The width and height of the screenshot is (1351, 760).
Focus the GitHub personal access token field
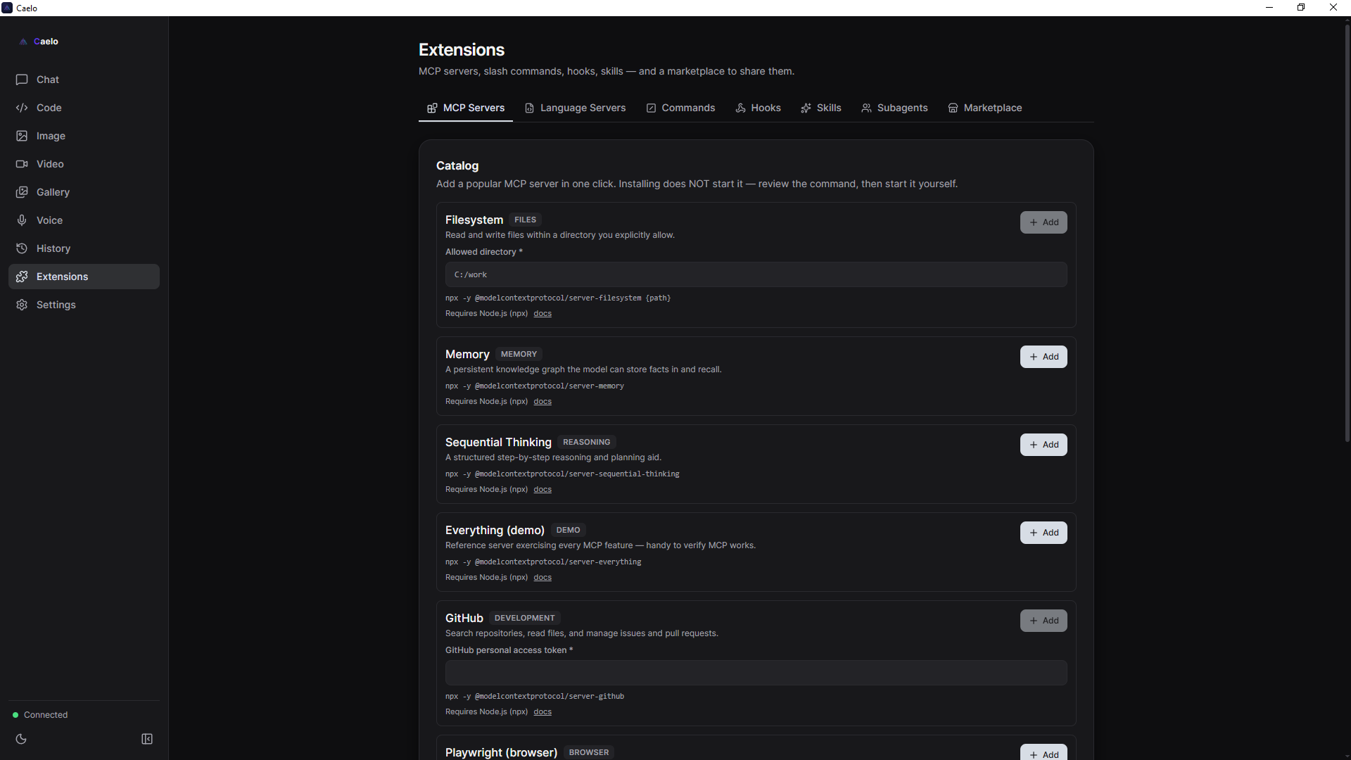(x=756, y=673)
